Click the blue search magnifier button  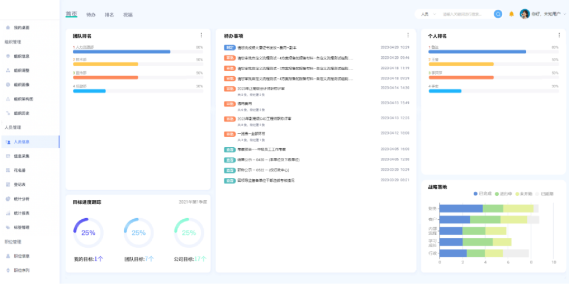pos(498,14)
